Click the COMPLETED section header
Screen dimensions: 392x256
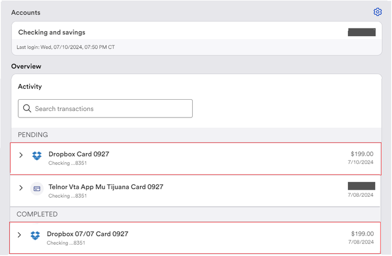[x=37, y=215]
